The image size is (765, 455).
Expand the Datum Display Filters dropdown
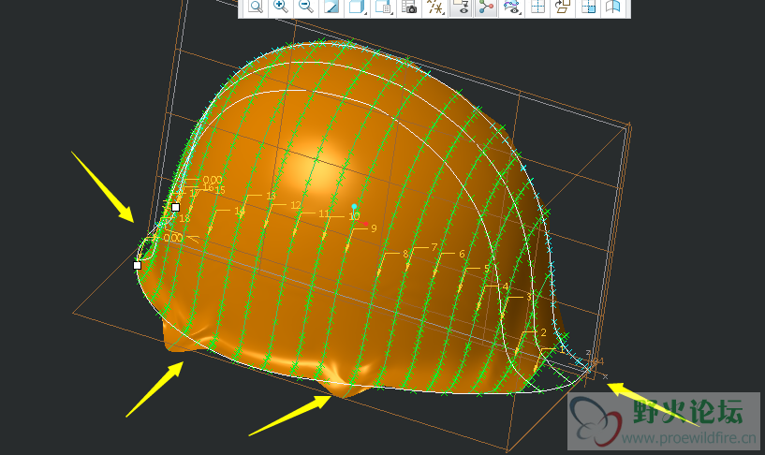coord(435,7)
